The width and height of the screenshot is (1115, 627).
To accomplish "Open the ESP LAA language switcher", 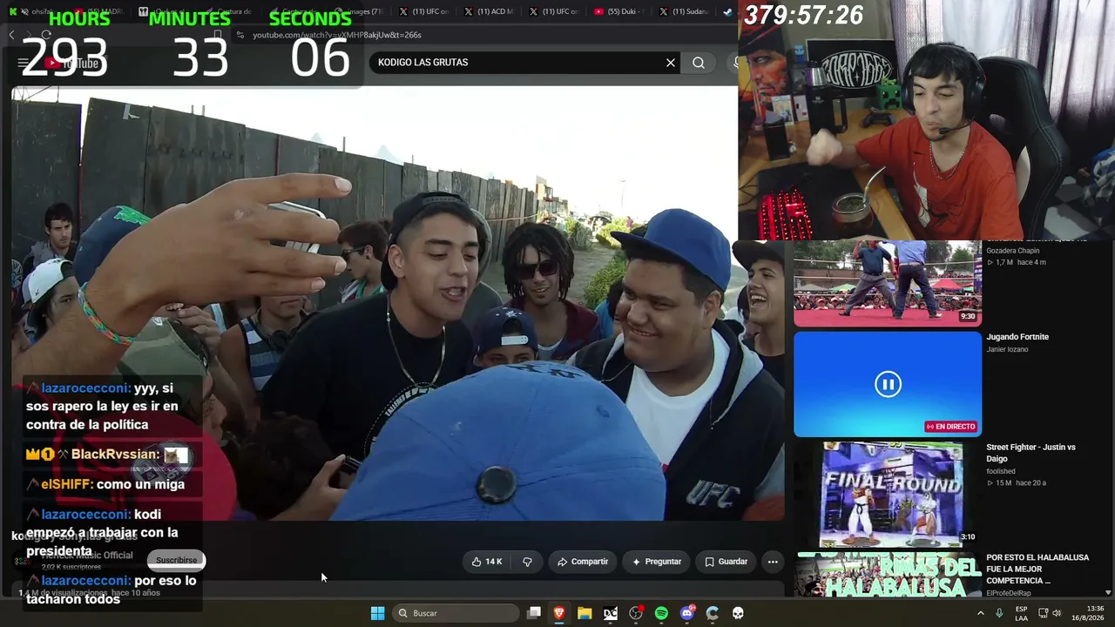I will click(x=1022, y=613).
